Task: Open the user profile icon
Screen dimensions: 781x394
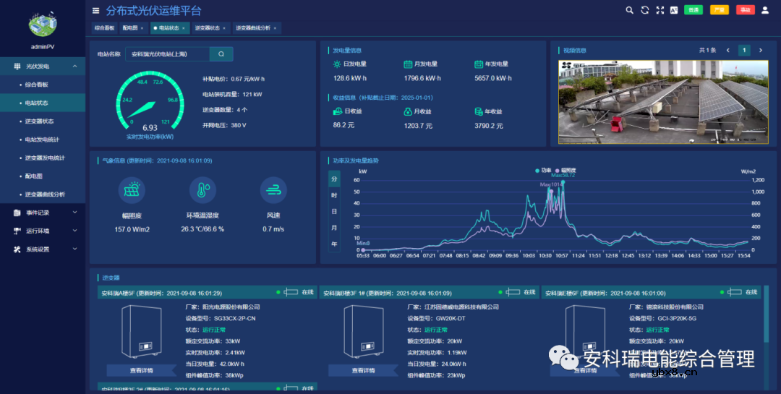Action: (765, 10)
